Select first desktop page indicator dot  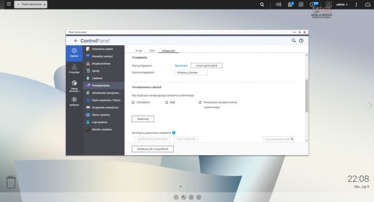pos(180,186)
